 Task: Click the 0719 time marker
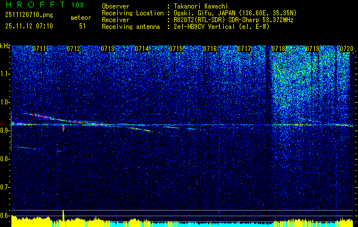(312, 48)
